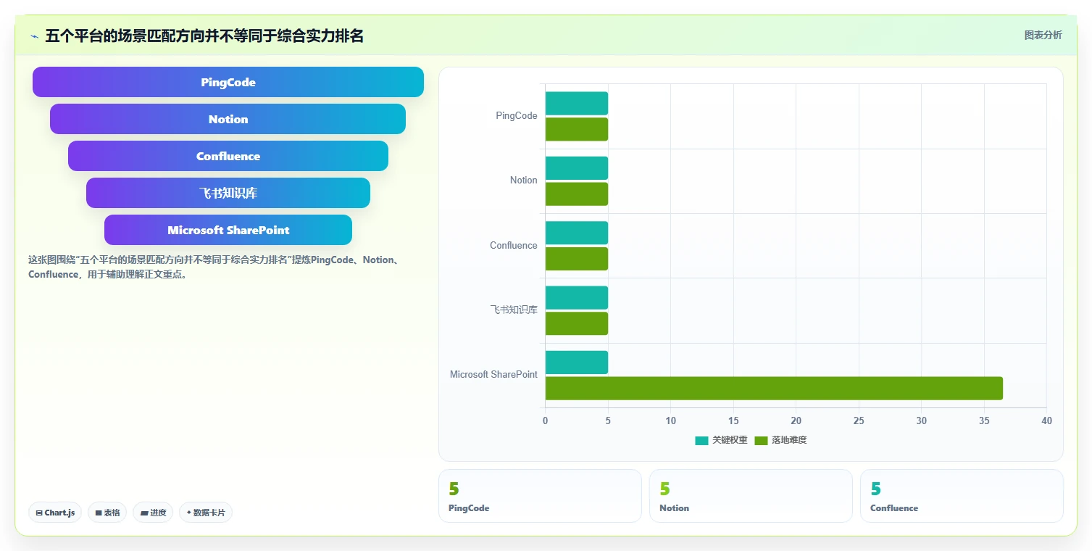The width and height of the screenshot is (1092, 551).
Task: Toggle the 关键权重 legend item
Action: (x=721, y=440)
